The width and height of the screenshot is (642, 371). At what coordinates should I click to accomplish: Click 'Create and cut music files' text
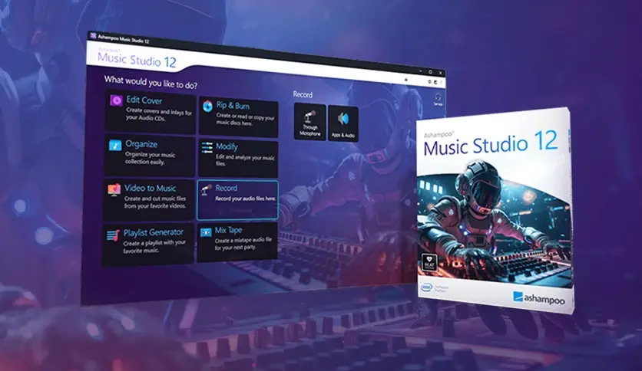tap(155, 202)
